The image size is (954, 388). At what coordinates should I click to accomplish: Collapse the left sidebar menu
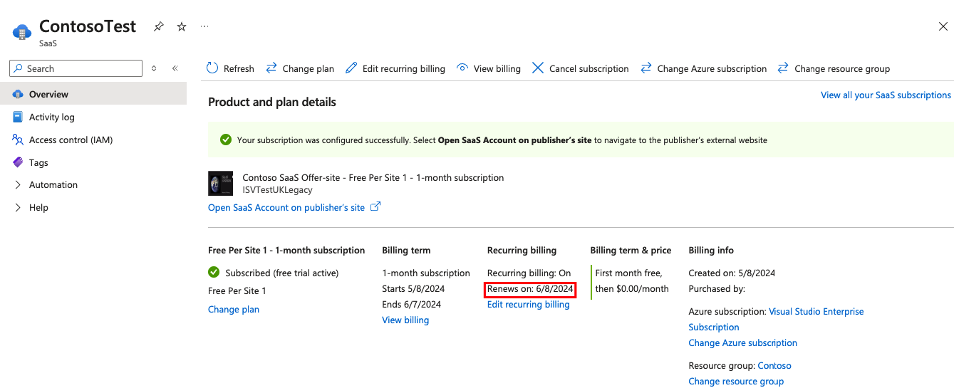point(175,68)
